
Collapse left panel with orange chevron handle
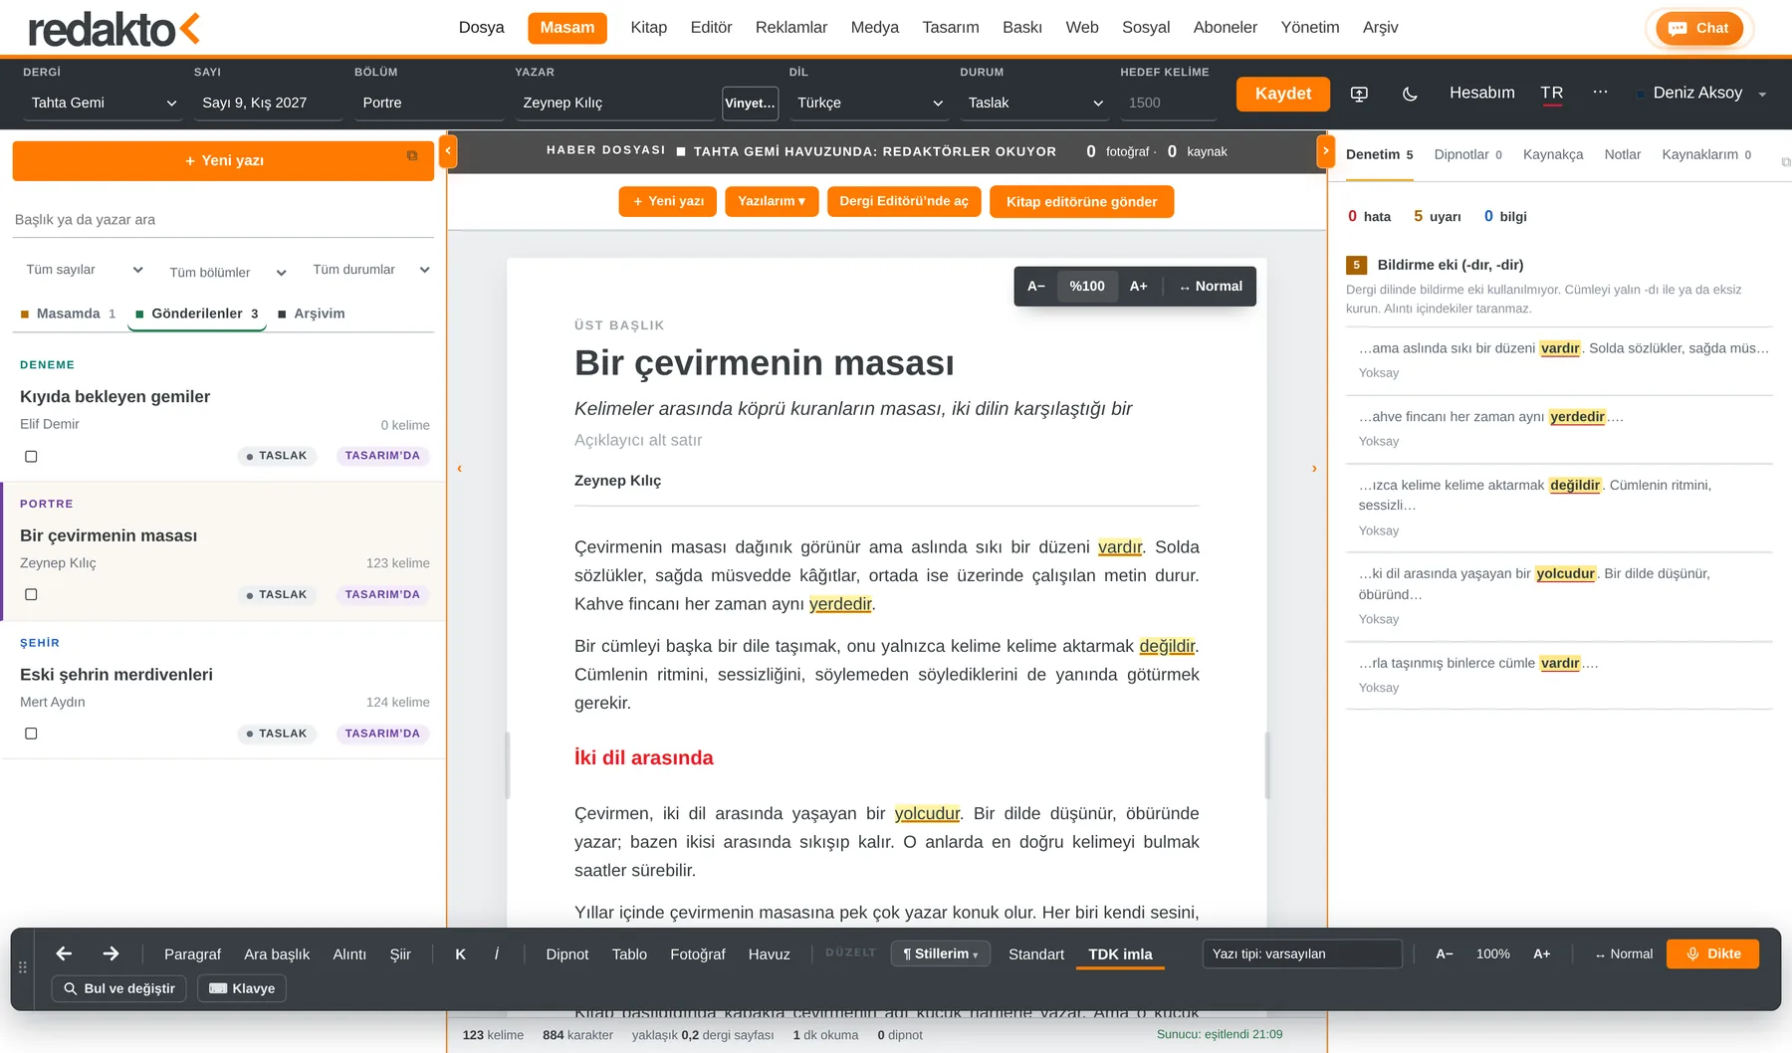pyautogui.click(x=448, y=150)
